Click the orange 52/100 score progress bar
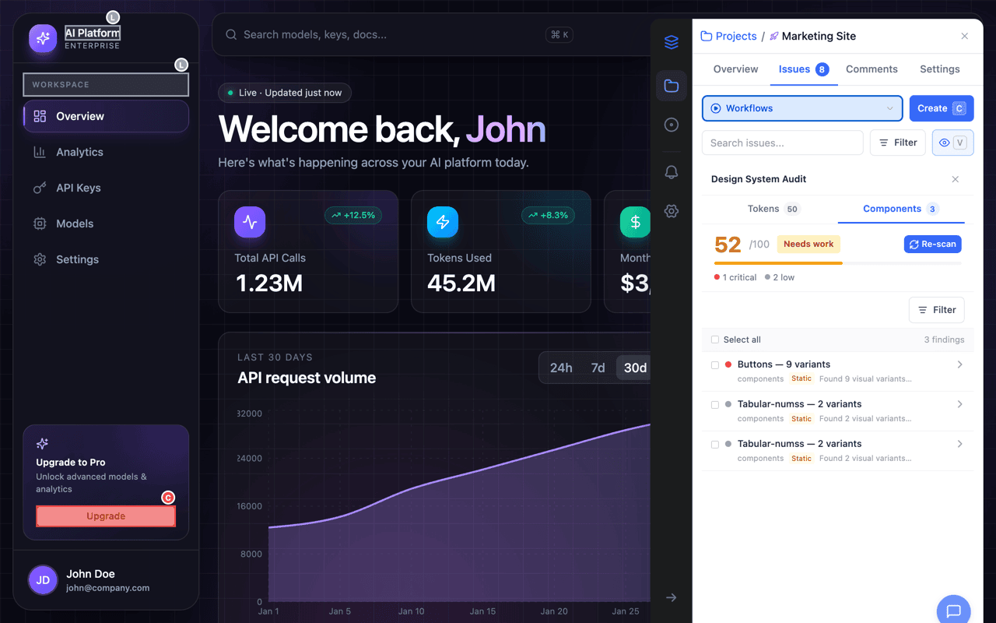 837,263
